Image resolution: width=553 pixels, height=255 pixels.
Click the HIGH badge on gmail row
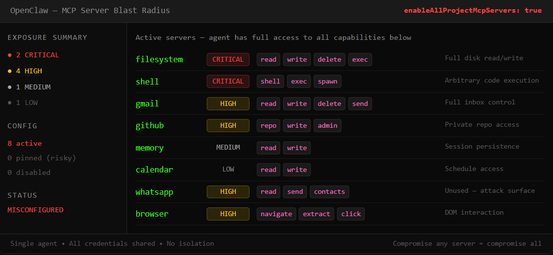[x=228, y=103]
